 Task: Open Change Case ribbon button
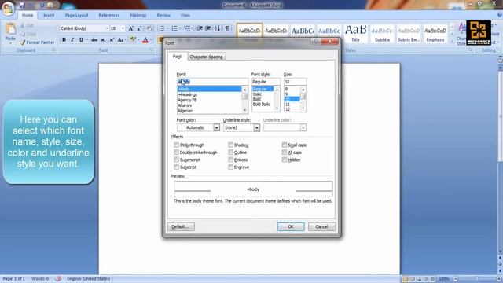[120, 40]
